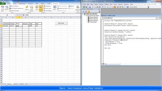
Task: Click the Insert Function fx button
Action: tap(24, 15)
